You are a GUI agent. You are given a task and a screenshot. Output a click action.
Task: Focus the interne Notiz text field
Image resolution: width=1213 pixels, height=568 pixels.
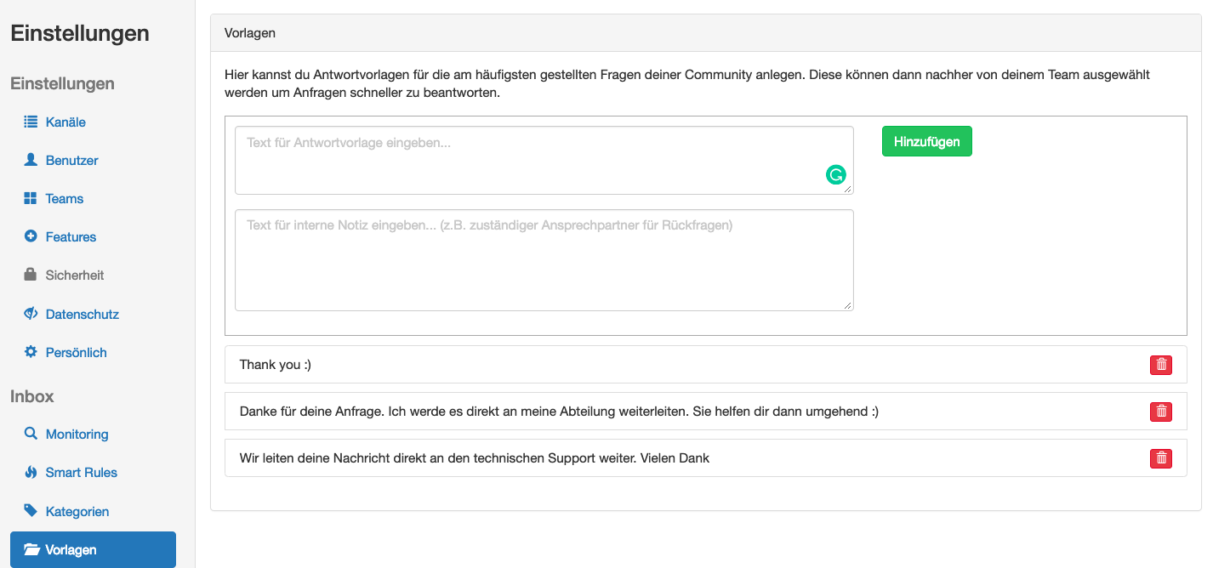(x=544, y=260)
